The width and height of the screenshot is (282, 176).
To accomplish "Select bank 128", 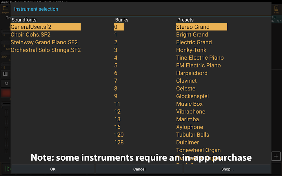I will coord(119,142).
